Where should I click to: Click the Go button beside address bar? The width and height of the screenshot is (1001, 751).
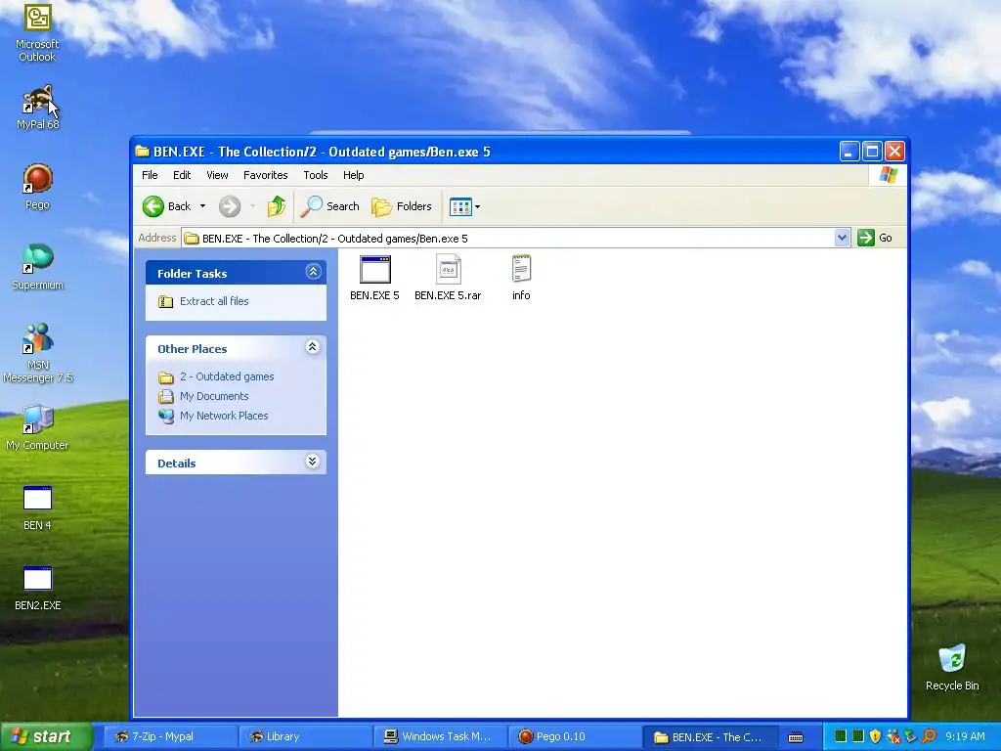tap(875, 238)
